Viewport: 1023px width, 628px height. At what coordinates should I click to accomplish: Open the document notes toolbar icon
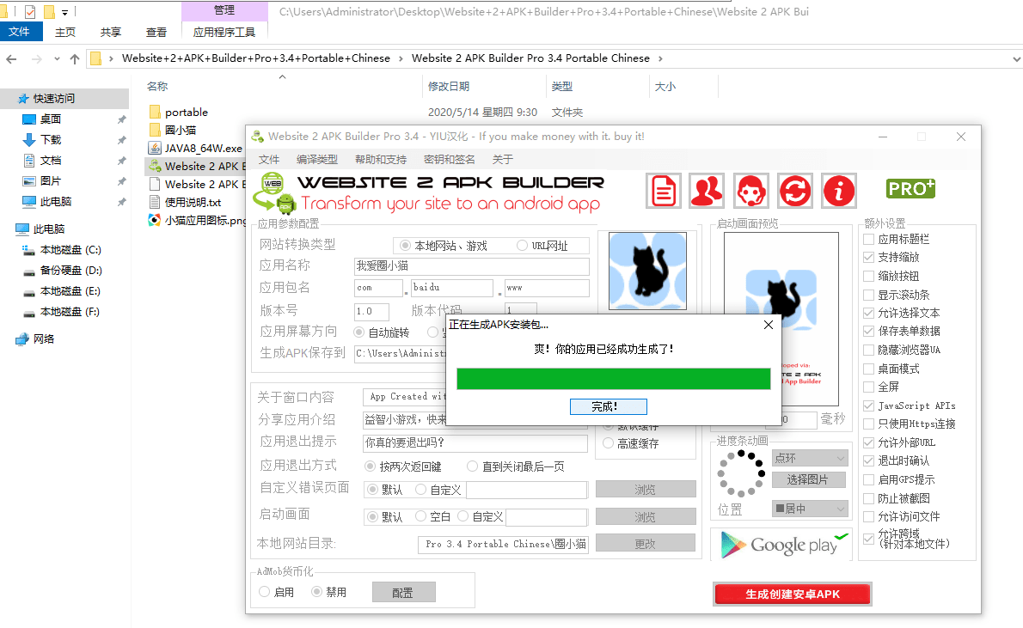664,191
